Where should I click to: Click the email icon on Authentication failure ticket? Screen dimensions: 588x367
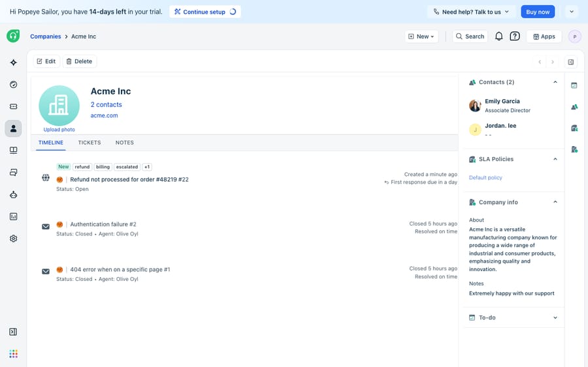46,227
